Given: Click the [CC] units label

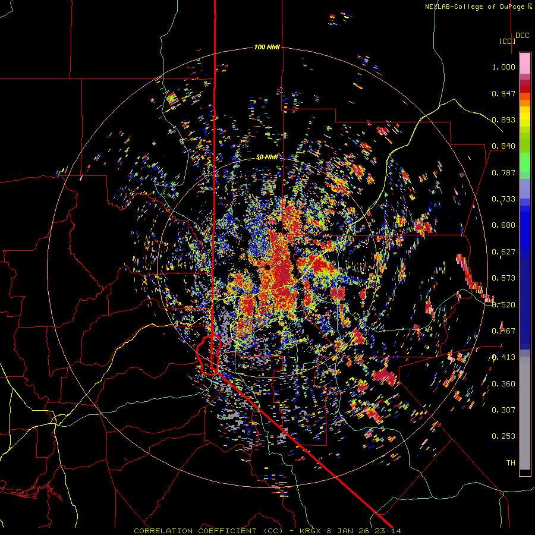Looking at the screenshot, I should (x=508, y=41).
